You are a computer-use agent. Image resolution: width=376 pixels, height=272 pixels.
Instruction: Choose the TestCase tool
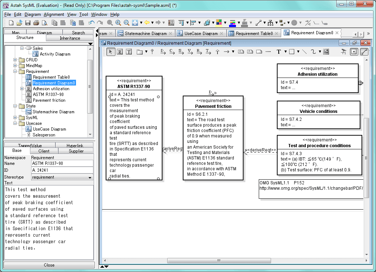click(129, 52)
